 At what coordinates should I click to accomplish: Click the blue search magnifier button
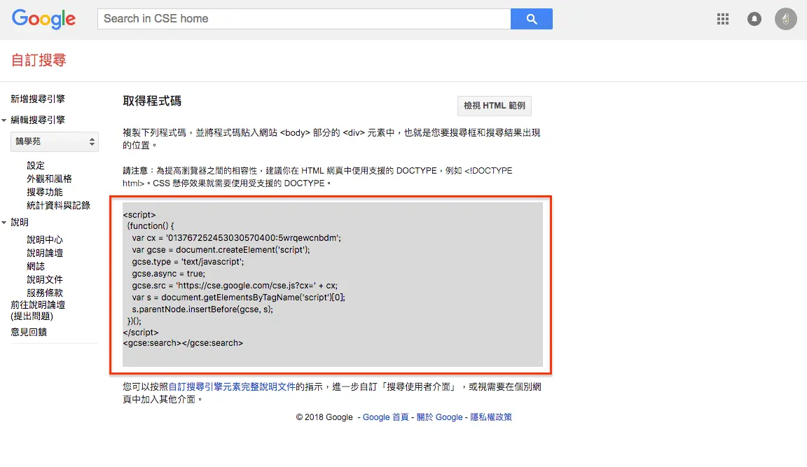[x=532, y=19]
